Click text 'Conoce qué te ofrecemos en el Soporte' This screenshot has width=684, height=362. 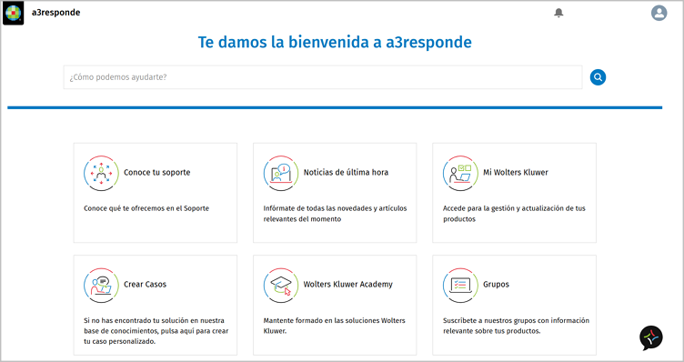(146, 208)
